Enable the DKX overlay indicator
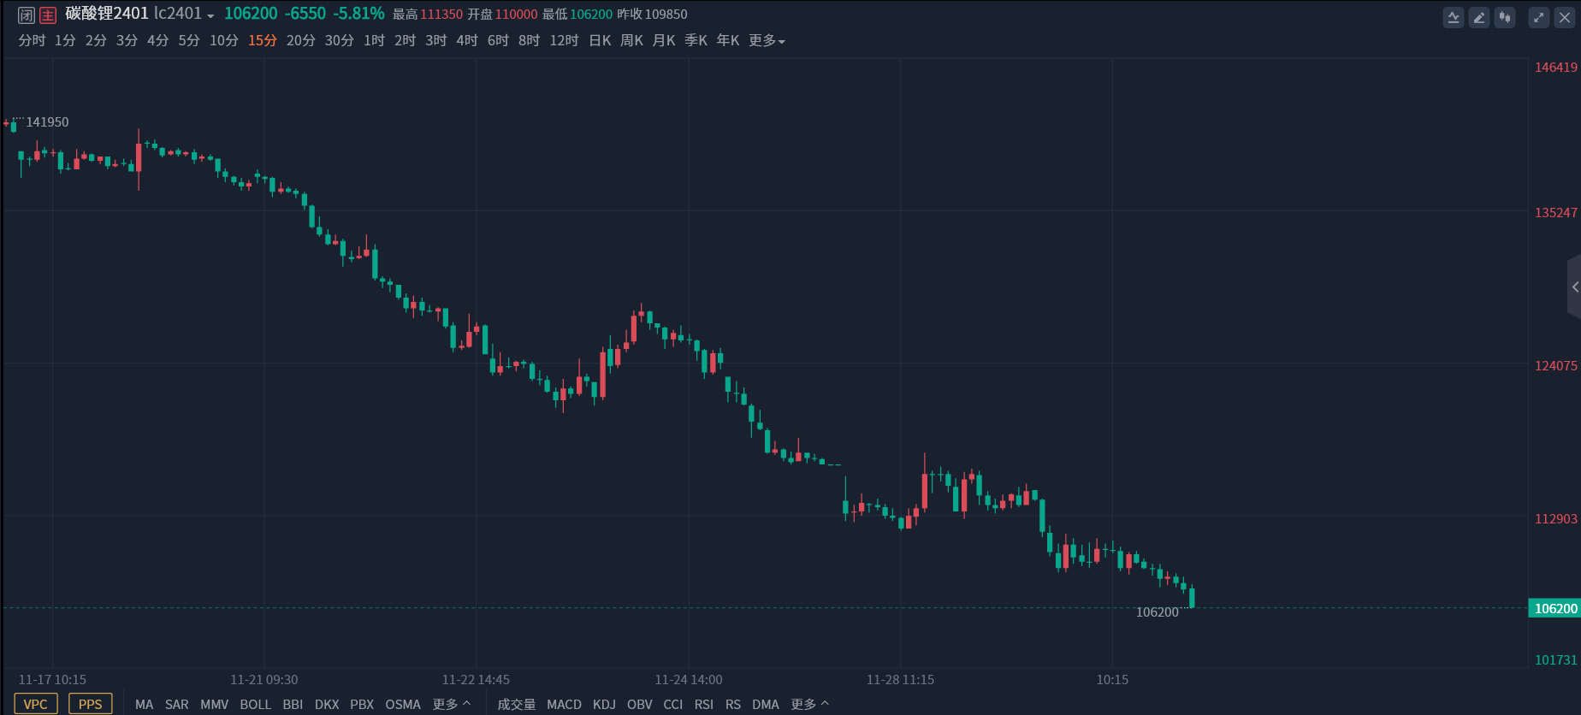This screenshot has width=1581, height=715. click(x=327, y=704)
